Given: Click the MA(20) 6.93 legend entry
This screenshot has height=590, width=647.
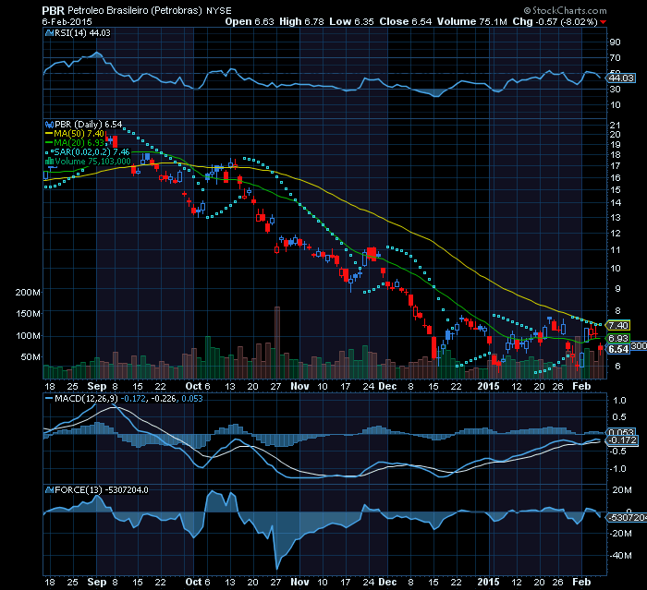Looking at the screenshot, I should (x=75, y=143).
